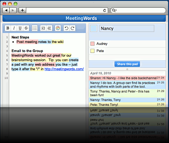Toggle underline formatting button
This screenshot has height=143, width=169.
click(x=20, y=28)
